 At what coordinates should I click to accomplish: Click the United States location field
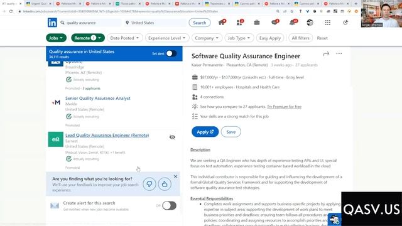(x=155, y=23)
